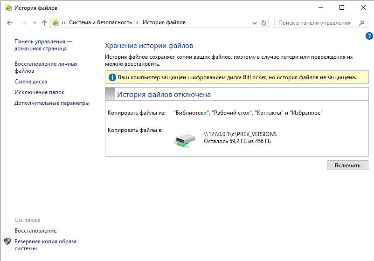Click the BitLocker info notice icon

tap(112, 77)
